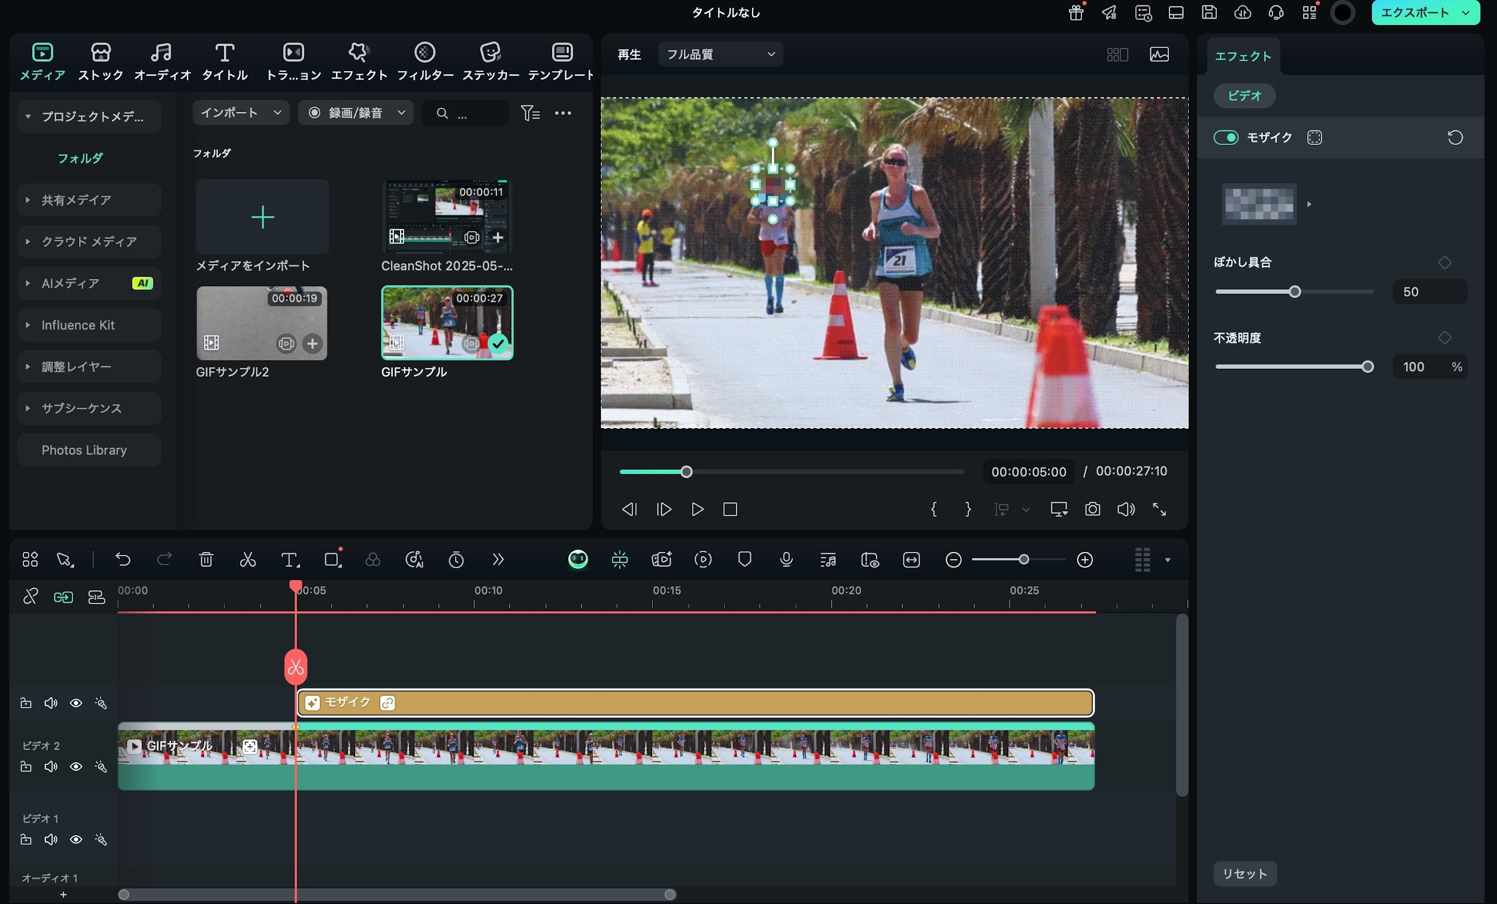This screenshot has height=904, width=1497.
Task: Click the 不透明度 slider
Action: point(1294,366)
